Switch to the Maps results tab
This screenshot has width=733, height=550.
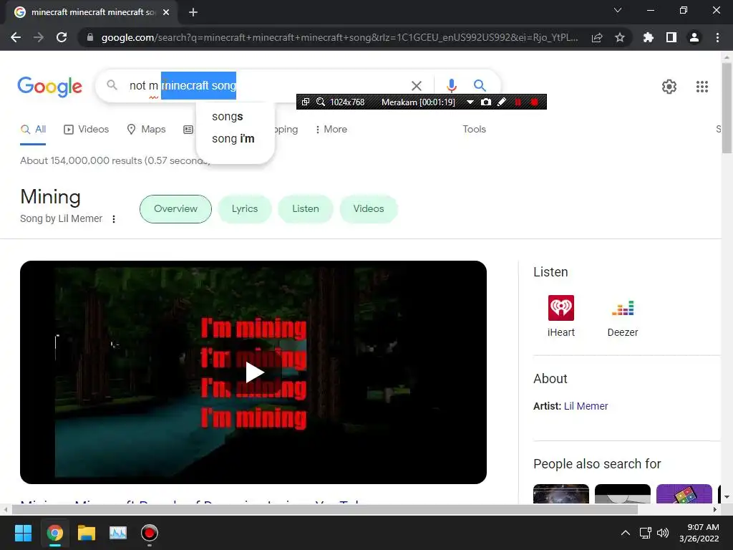tap(146, 130)
